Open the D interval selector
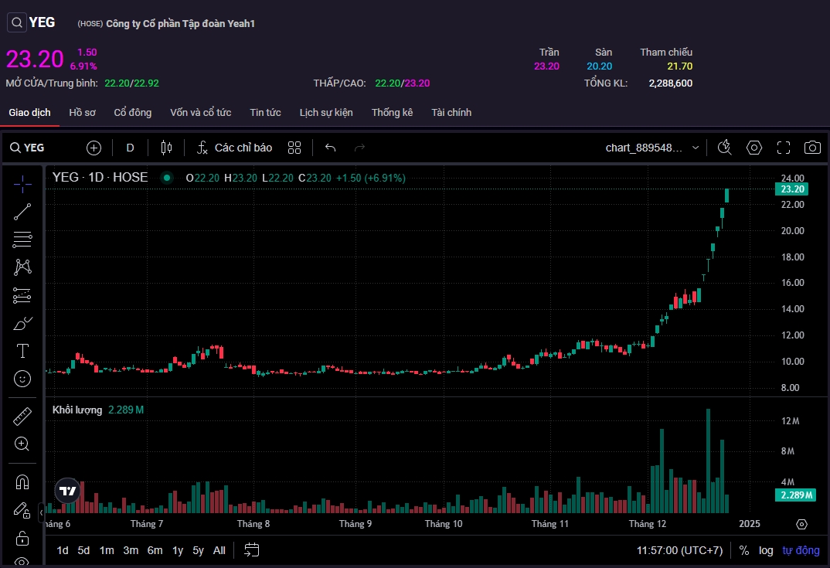The height and width of the screenshot is (568, 830). click(x=130, y=148)
